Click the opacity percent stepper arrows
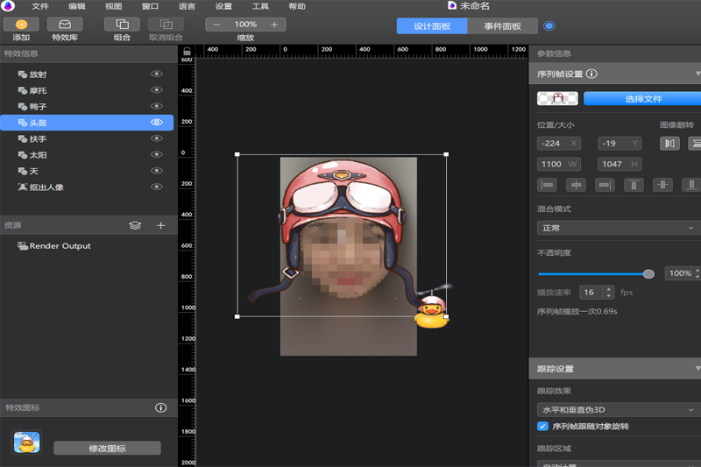The height and width of the screenshot is (467, 701). [697, 273]
